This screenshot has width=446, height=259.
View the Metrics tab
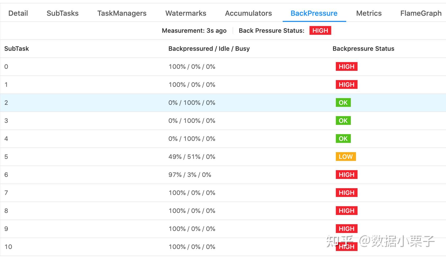click(x=369, y=13)
